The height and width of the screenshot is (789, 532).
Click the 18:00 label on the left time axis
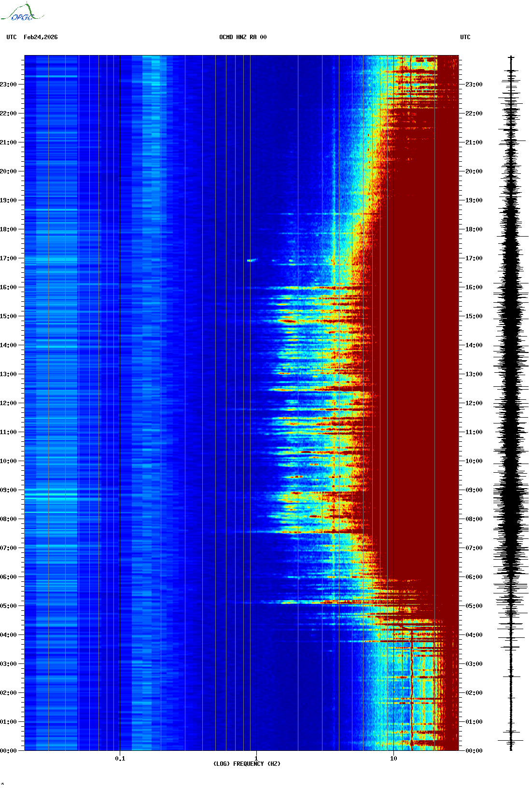pos(8,229)
